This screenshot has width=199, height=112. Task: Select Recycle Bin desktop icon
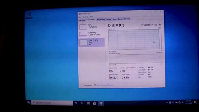29,15
